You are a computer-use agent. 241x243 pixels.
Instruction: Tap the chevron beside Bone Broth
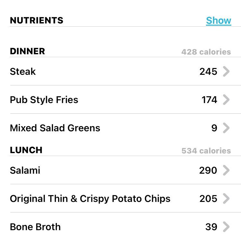226,227
